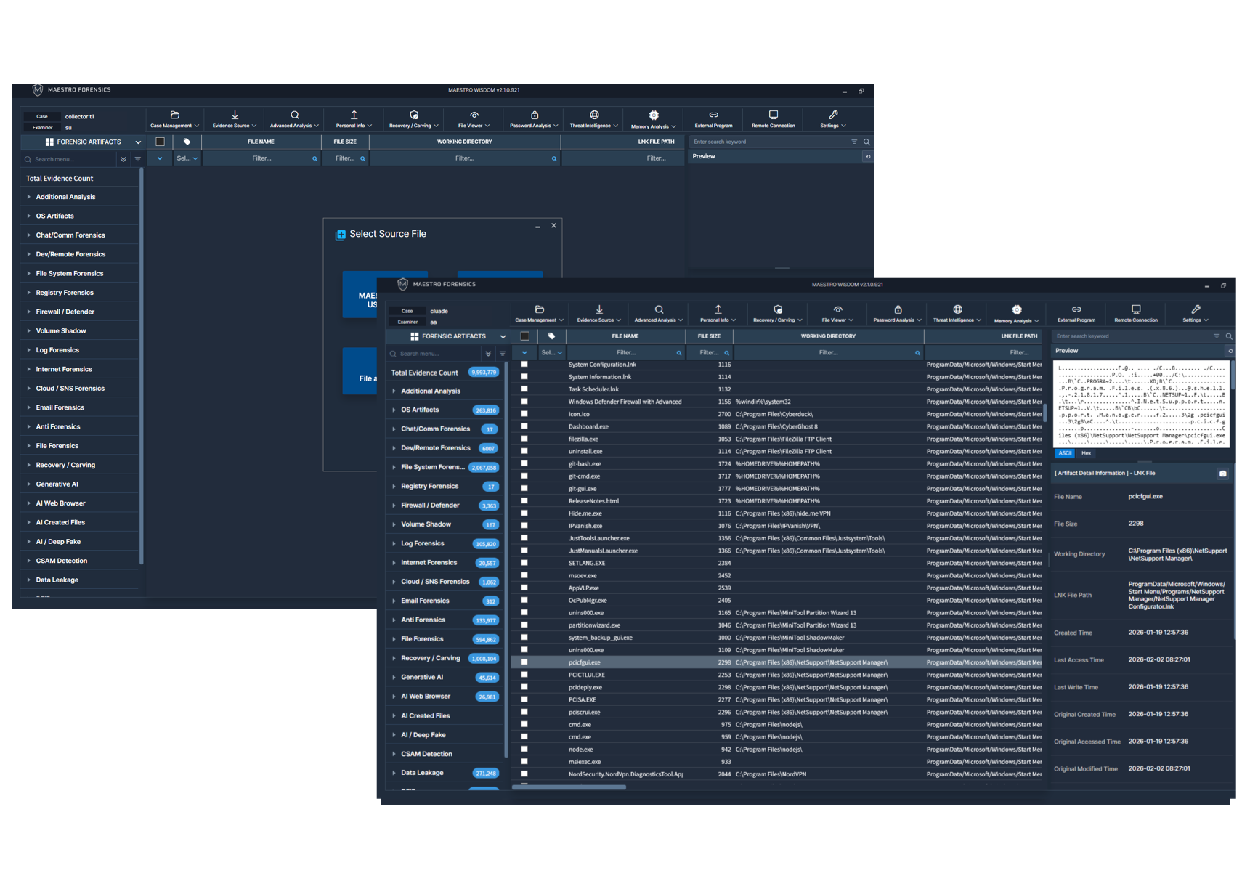Viewport: 1242px width, 889px height.
Task: Open the Sel... dropdown in front window filter row
Action: click(552, 353)
